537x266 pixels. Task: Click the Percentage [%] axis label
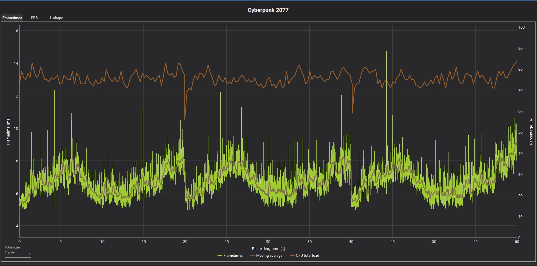(x=531, y=131)
